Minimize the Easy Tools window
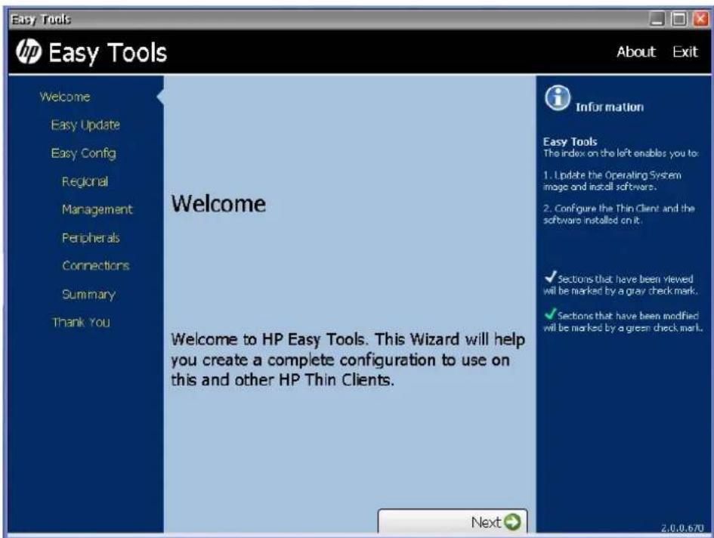This screenshot has height=538, width=714. (657, 19)
